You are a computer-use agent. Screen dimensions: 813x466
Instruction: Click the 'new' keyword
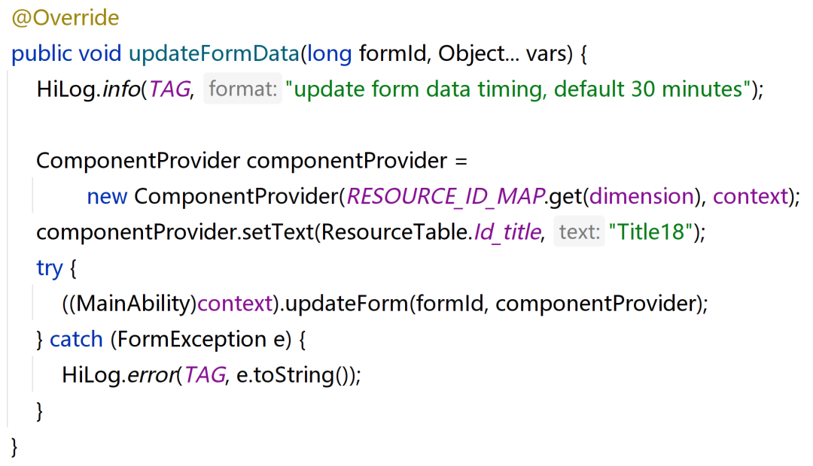click(106, 197)
